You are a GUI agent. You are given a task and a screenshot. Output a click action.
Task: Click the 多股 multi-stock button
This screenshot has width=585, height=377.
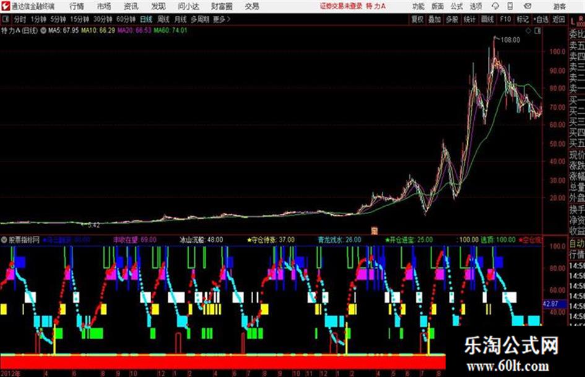[x=452, y=19]
